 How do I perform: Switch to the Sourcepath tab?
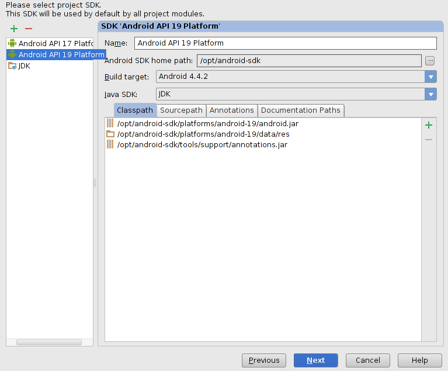(181, 110)
